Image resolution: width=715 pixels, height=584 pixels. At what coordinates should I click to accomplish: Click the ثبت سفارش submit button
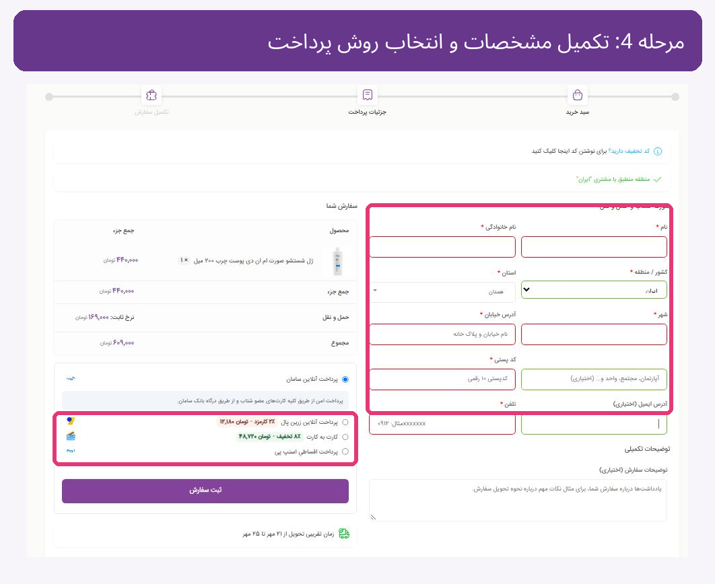tap(205, 490)
